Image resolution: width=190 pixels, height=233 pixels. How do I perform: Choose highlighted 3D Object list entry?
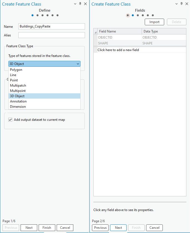click(44, 96)
